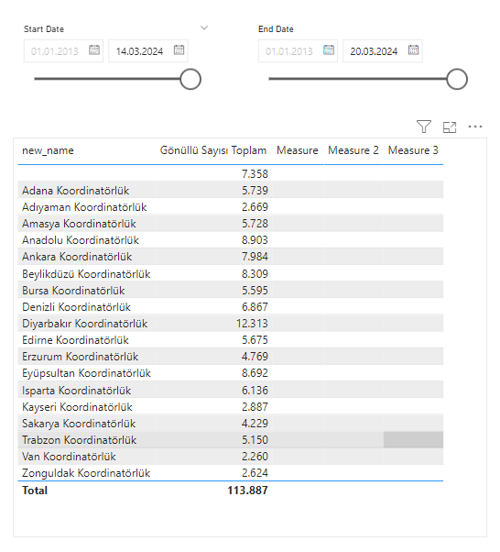Click the Measure 2 column header

(353, 150)
